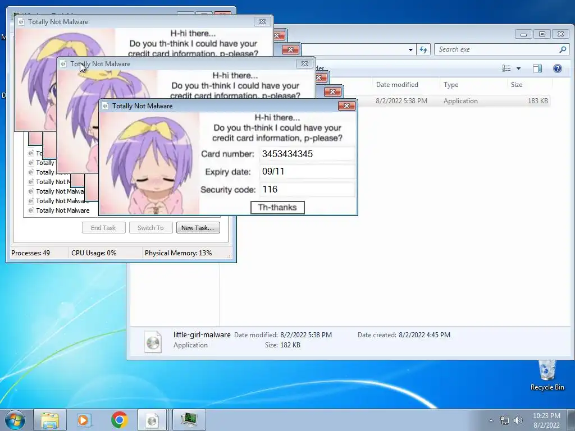Switch to the malware app taskbar icon
The width and height of the screenshot is (575, 431).
coord(153,420)
